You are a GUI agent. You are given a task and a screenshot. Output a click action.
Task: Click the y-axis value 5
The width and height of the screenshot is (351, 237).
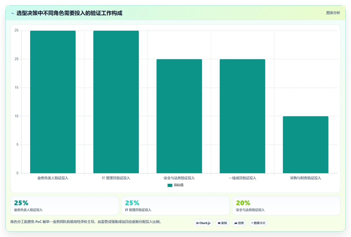point(17,145)
